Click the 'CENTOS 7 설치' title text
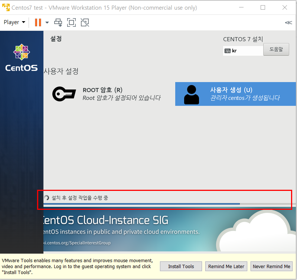297x280 pixels. tap(243, 39)
